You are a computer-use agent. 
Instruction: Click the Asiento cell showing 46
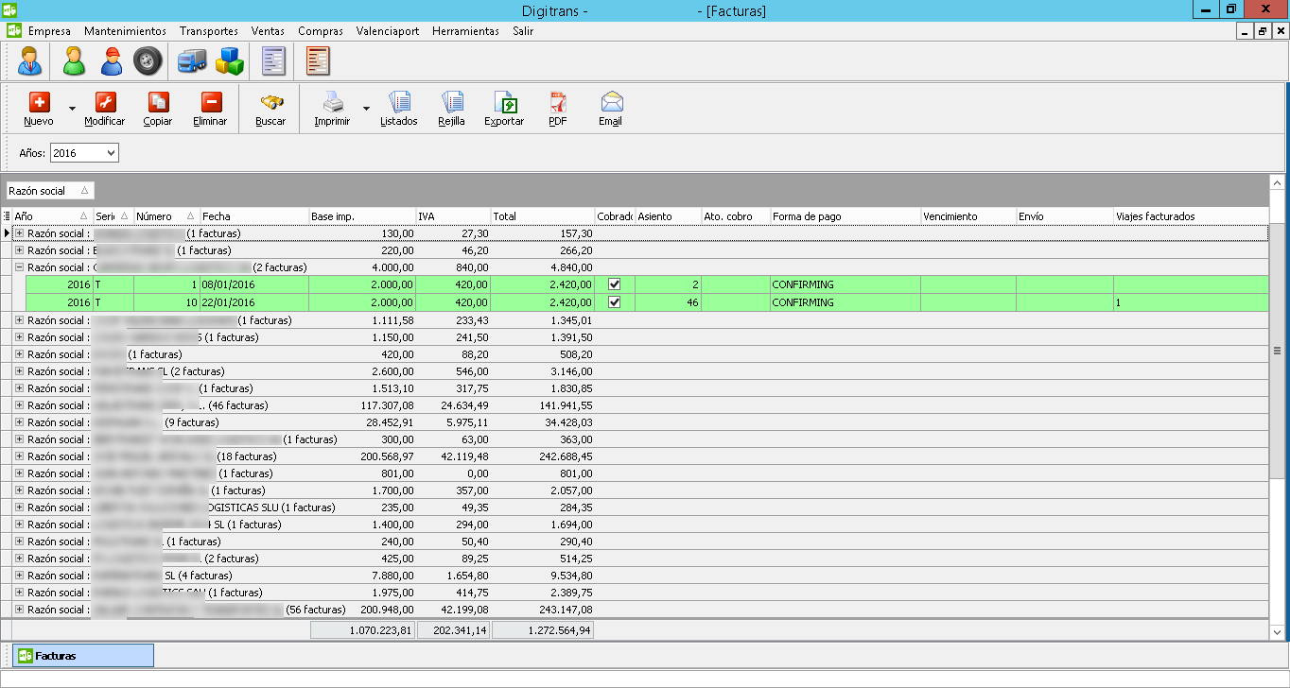[x=668, y=302]
